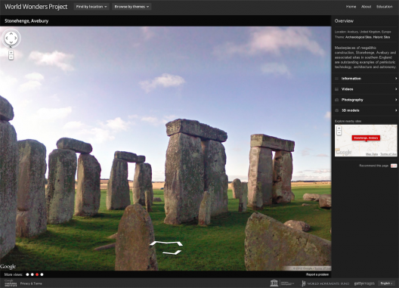Click the Stonehenge, Avebury panorama title
Viewport: 399px width, 288px height.
(26, 21)
